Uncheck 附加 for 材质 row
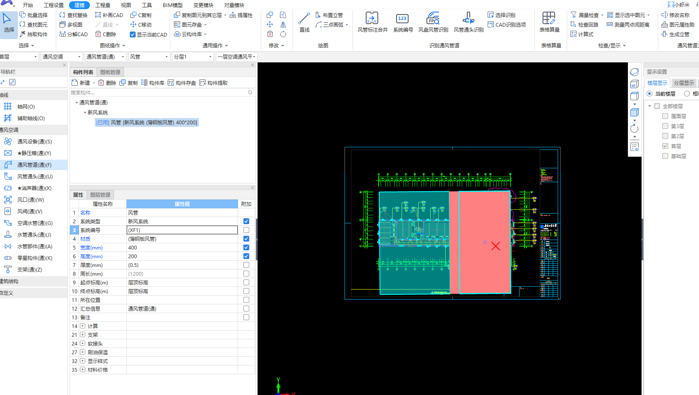Viewport: 699px width, 395px height. pyautogui.click(x=246, y=239)
